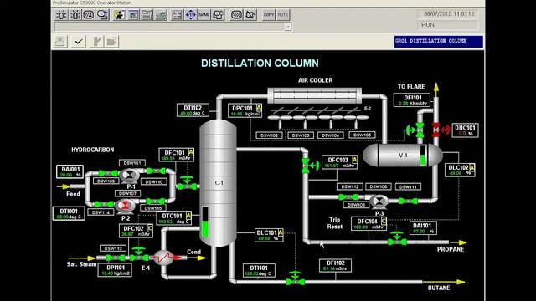Open the DPC101 pressure controller box
Viewport: 536px width, 301px height.
point(245,110)
